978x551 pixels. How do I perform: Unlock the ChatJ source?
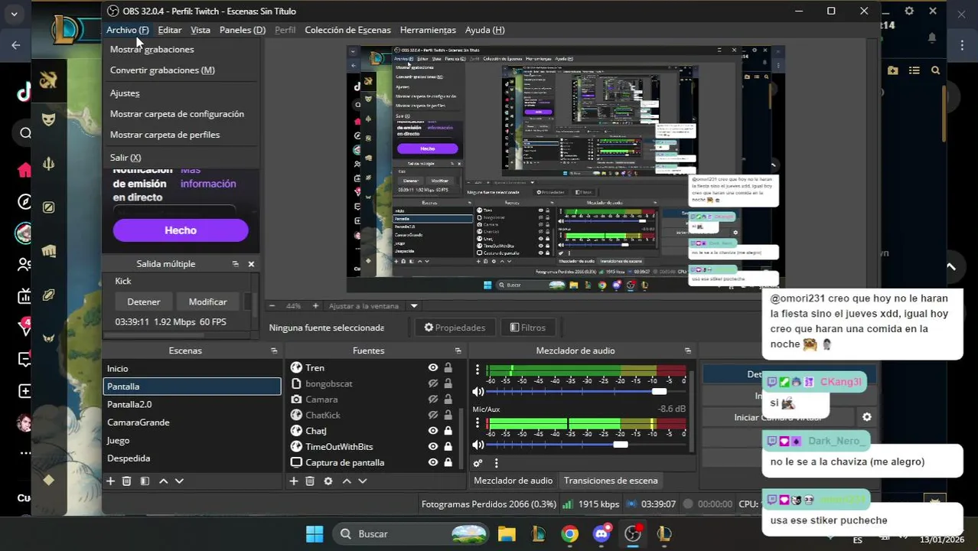point(448,431)
